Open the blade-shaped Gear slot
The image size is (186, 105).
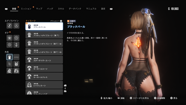tap(16, 45)
